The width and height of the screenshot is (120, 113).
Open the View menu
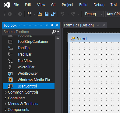click(x=41, y=5)
